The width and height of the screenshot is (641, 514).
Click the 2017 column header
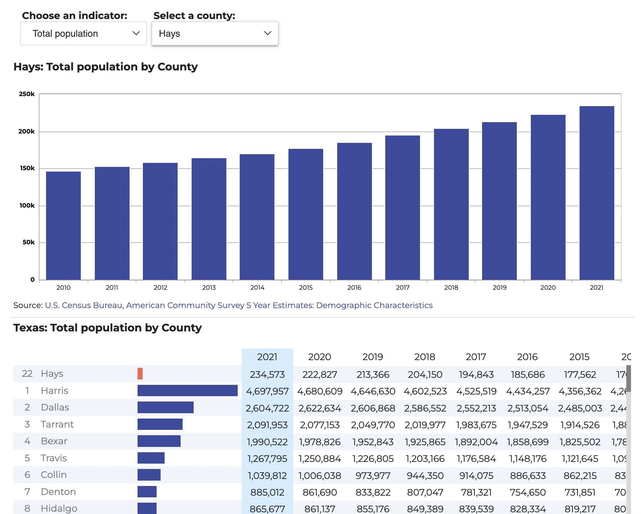[476, 357]
